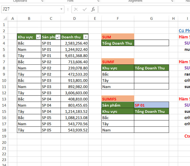Image resolution: width=190 pixels, height=166 pixels.
Task: Open the Sản phẩm column filter dropdown
Action: (58, 37)
